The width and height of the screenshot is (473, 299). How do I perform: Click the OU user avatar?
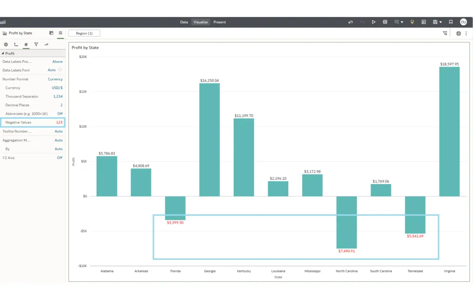pyautogui.click(x=463, y=22)
